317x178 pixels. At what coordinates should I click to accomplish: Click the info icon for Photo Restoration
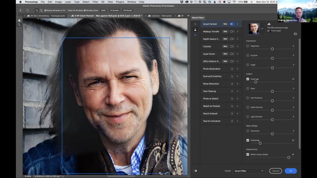coord(232,69)
